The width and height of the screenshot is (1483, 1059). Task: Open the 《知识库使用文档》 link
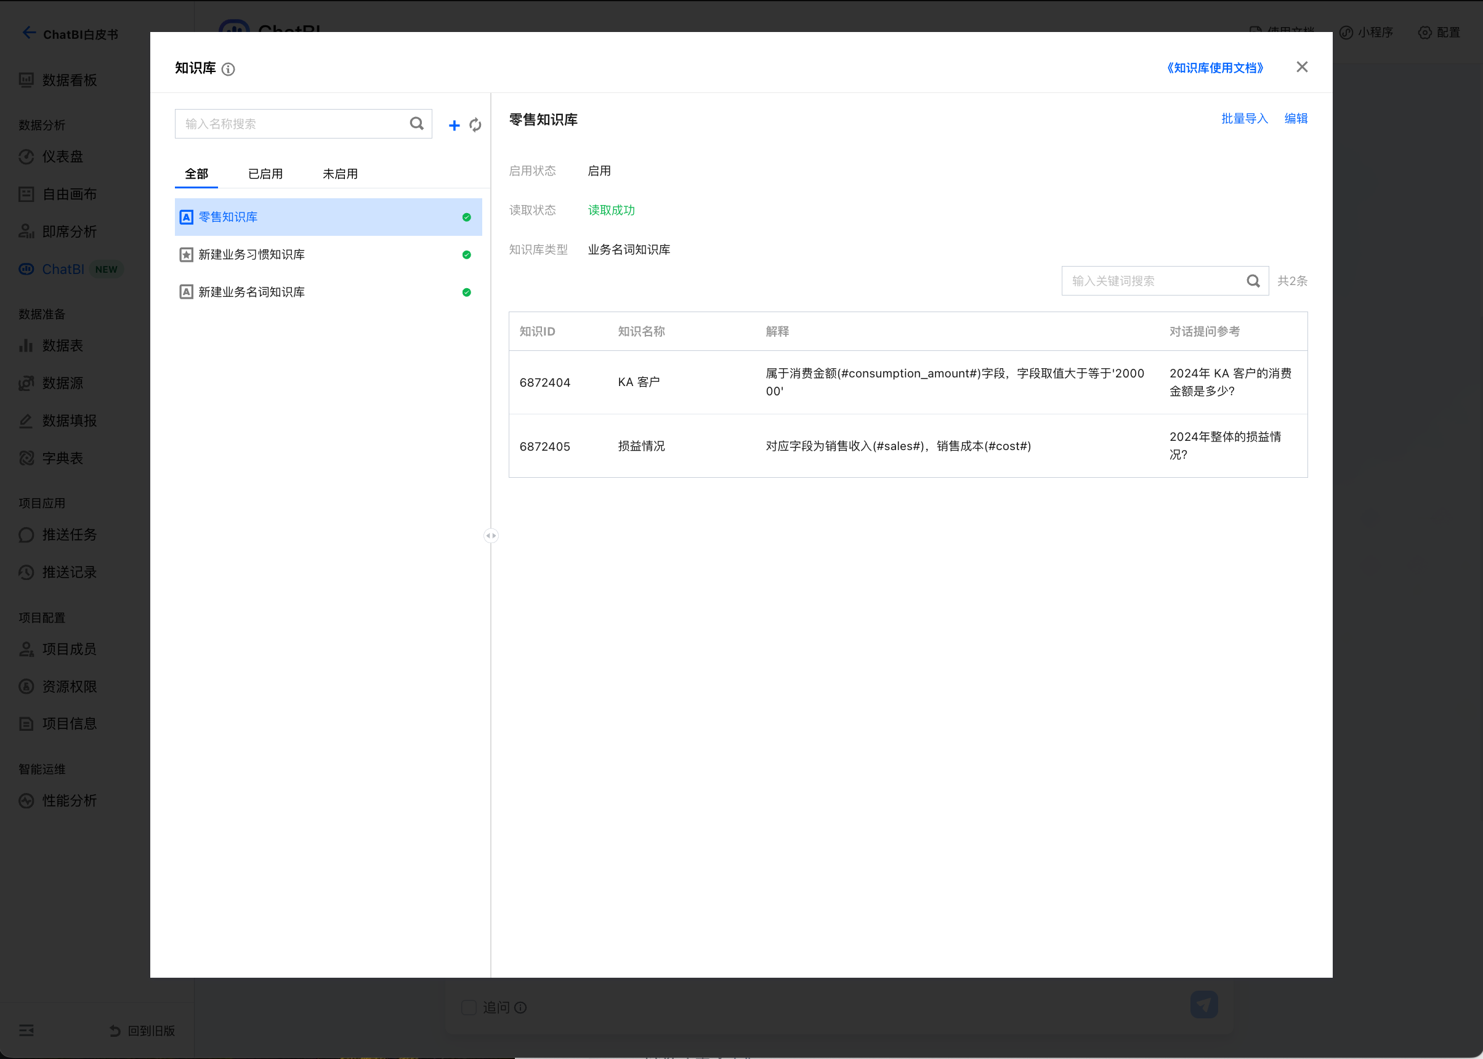[1215, 68]
